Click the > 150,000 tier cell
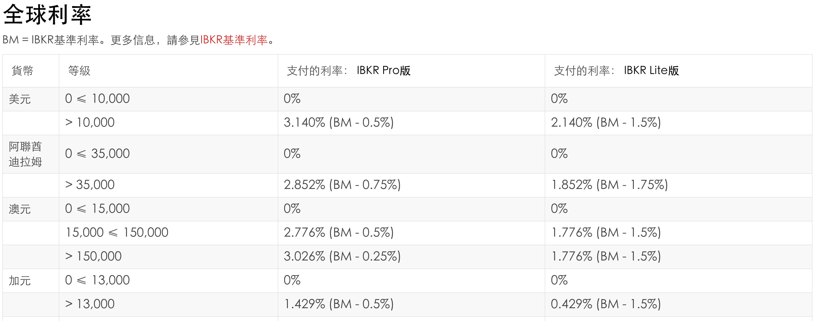This screenshot has height=321, width=817. pos(93,256)
